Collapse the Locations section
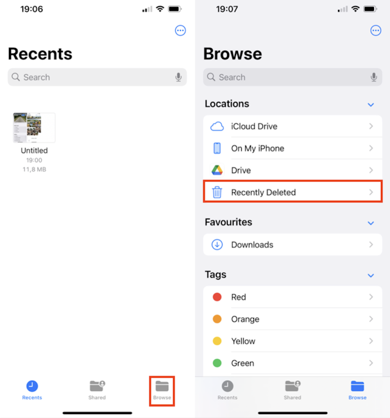Image resolution: width=390 pixels, height=418 pixels. (371, 104)
